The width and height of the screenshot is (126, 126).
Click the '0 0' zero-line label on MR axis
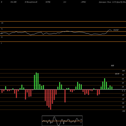[x=123, y=91]
